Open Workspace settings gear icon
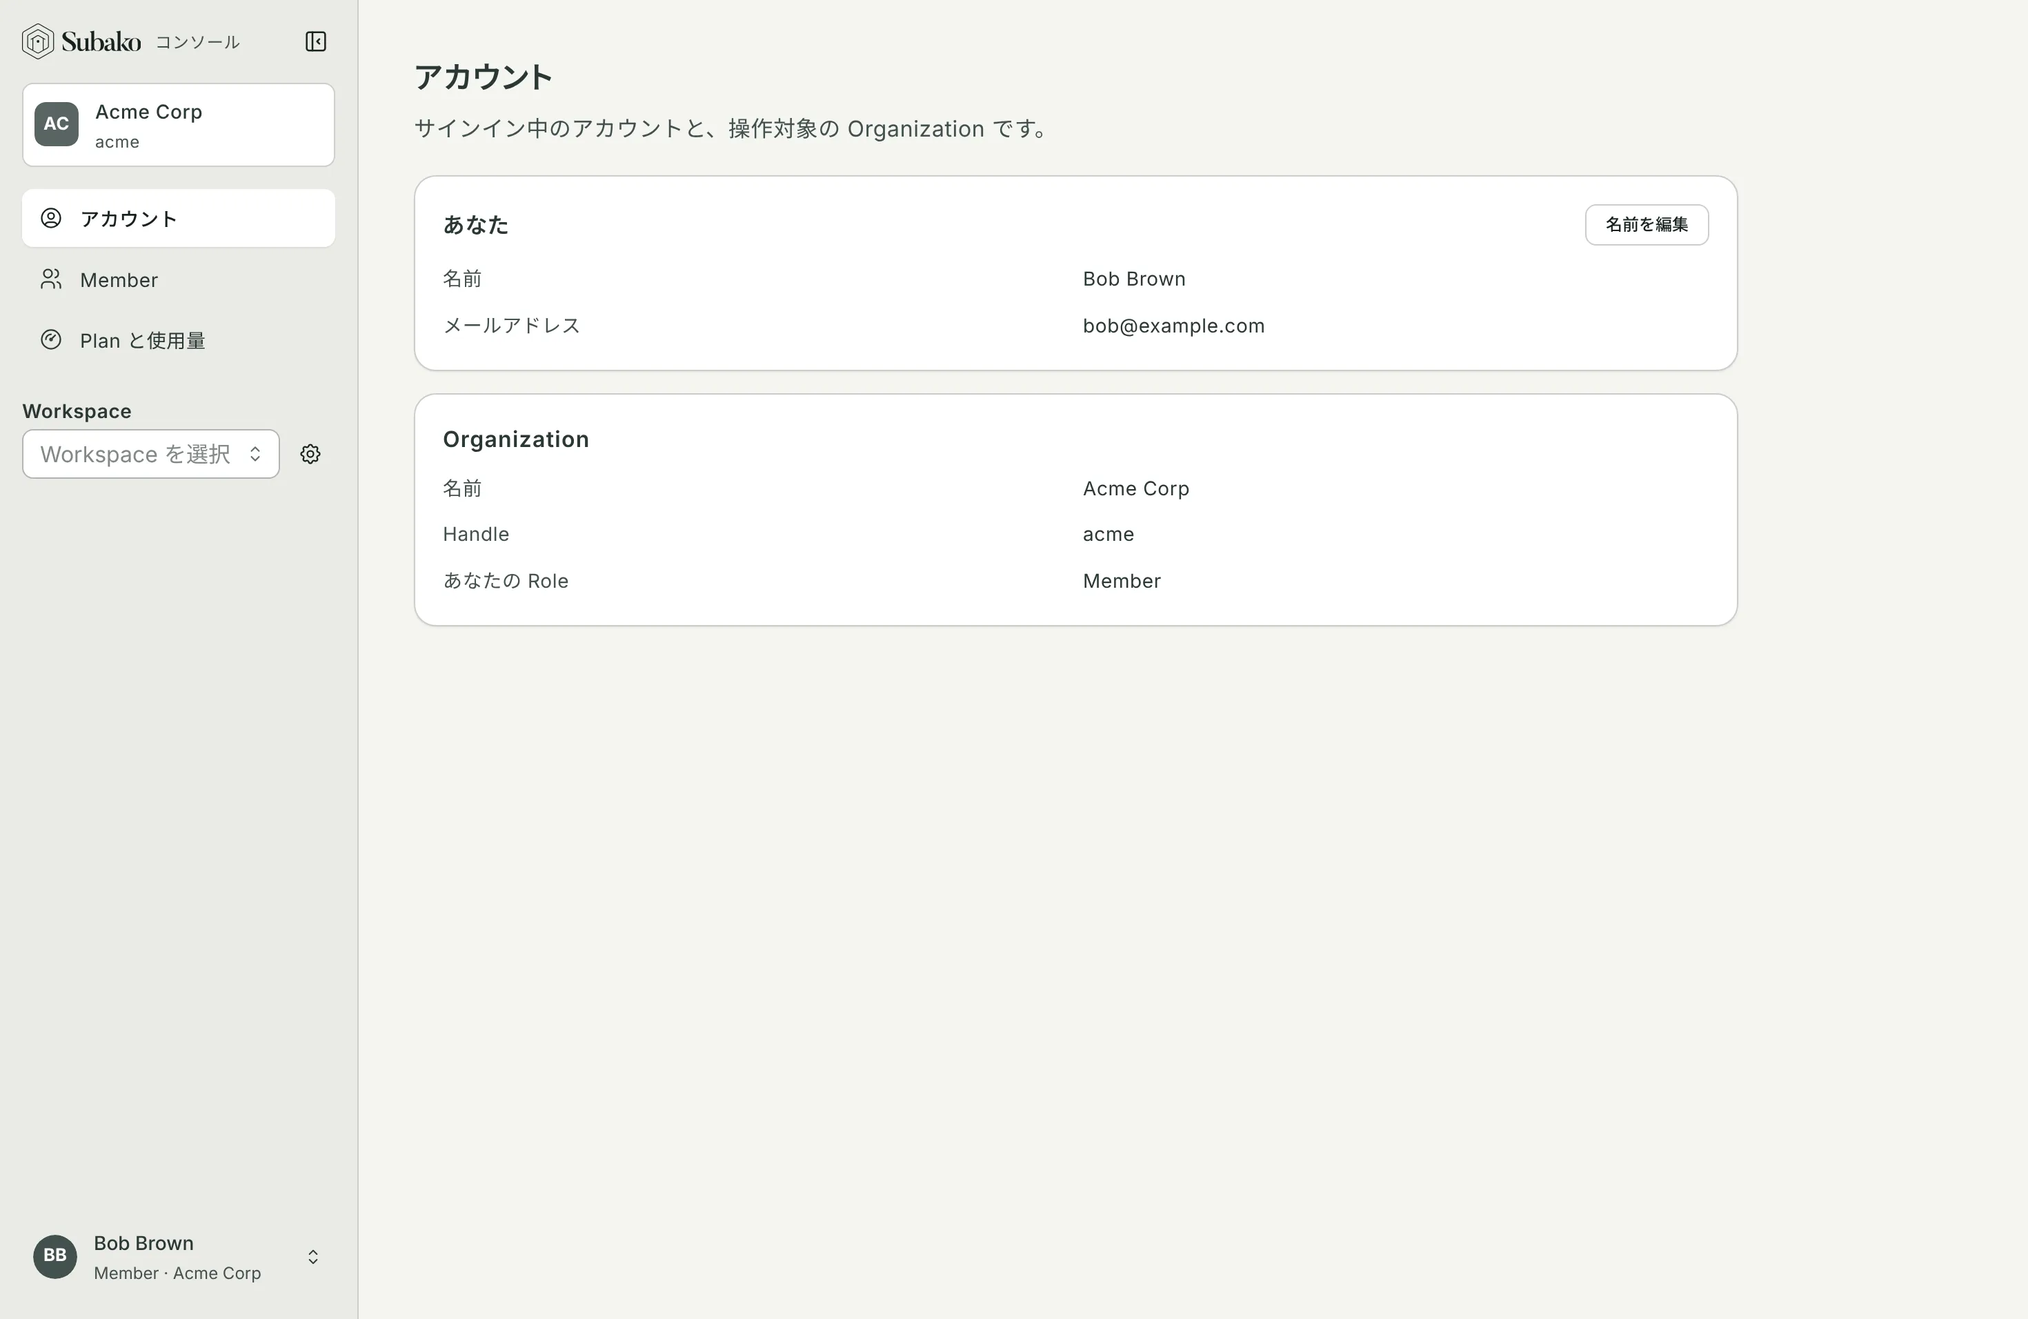The height and width of the screenshot is (1319, 2028). point(310,454)
